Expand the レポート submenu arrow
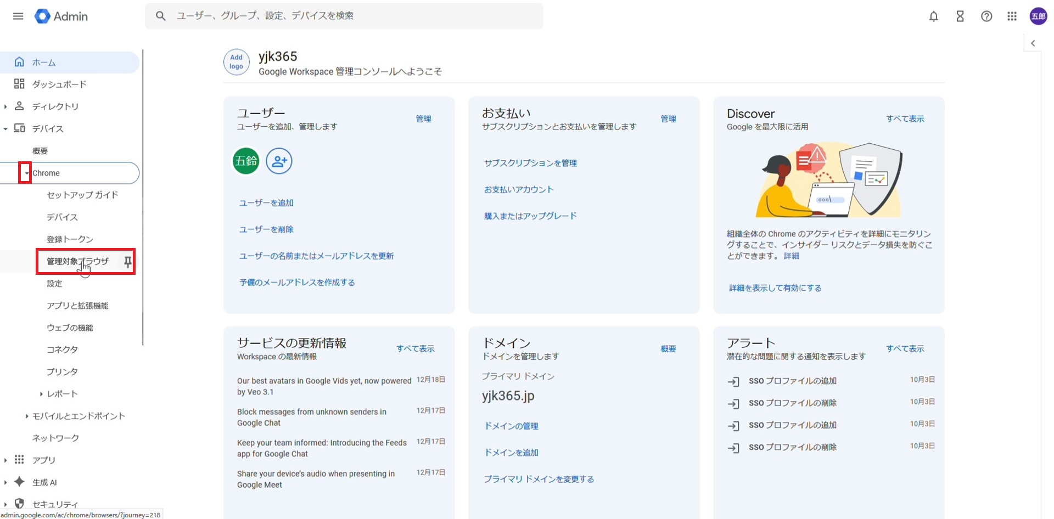This screenshot has width=1054, height=519. pyautogui.click(x=41, y=394)
